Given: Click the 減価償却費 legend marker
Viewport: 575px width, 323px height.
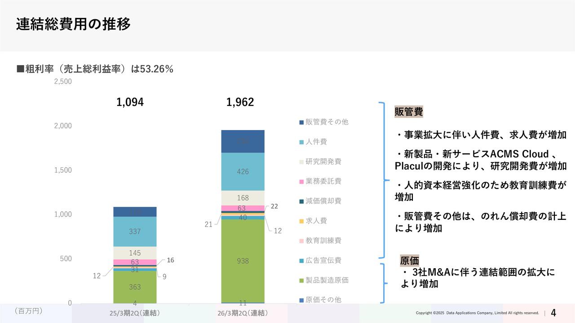Looking at the screenshot, I should click(x=301, y=201).
